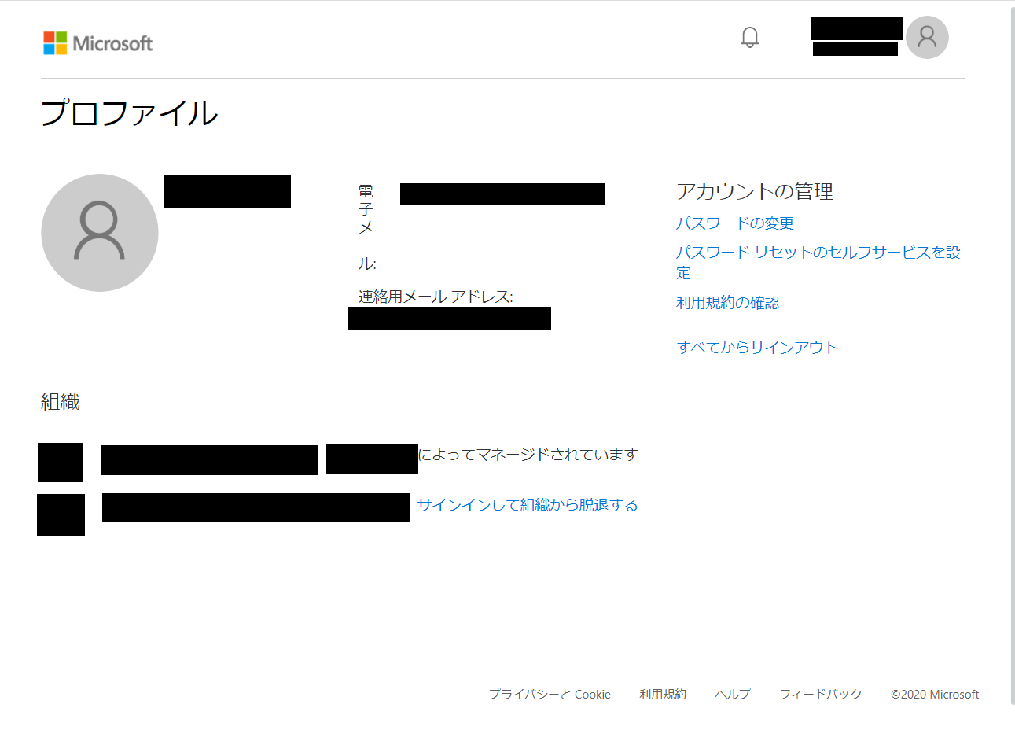Open the パスワードの変更 link
This screenshot has height=730, width=1015.
pos(735,223)
